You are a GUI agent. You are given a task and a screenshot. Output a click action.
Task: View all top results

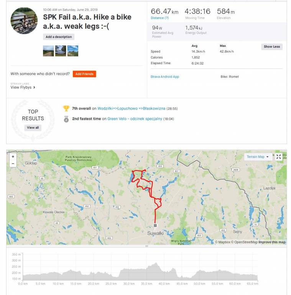33,128
